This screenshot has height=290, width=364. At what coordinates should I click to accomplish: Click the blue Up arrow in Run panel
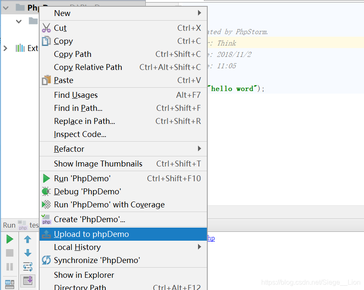(x=28, y=239)
